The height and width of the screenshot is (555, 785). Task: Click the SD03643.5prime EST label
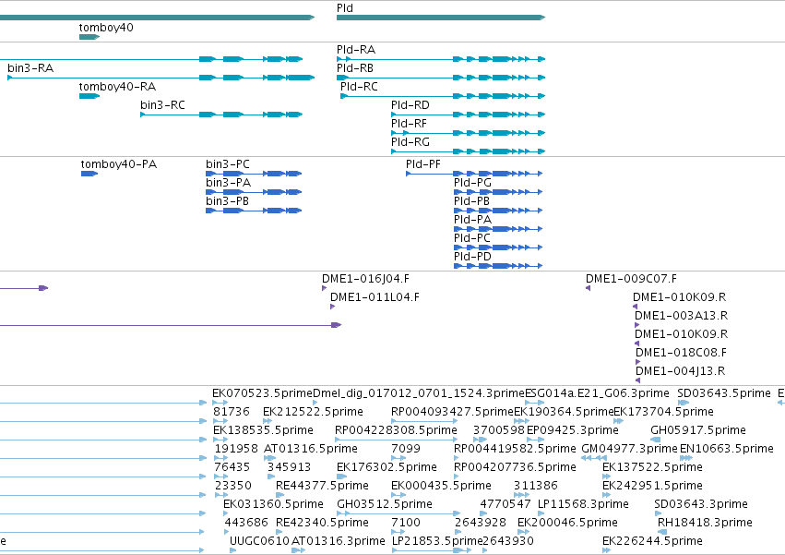724,393
